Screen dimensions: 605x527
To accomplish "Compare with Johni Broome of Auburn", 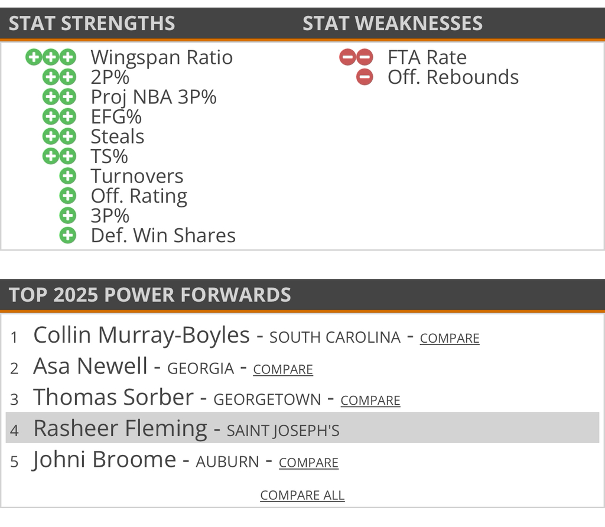I will click(308, 463).
